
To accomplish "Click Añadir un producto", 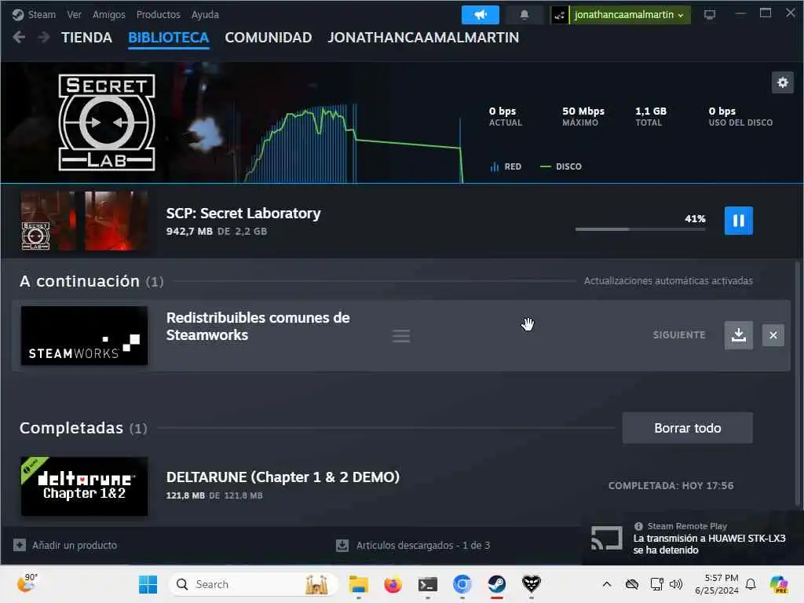I will pos(75,545).
